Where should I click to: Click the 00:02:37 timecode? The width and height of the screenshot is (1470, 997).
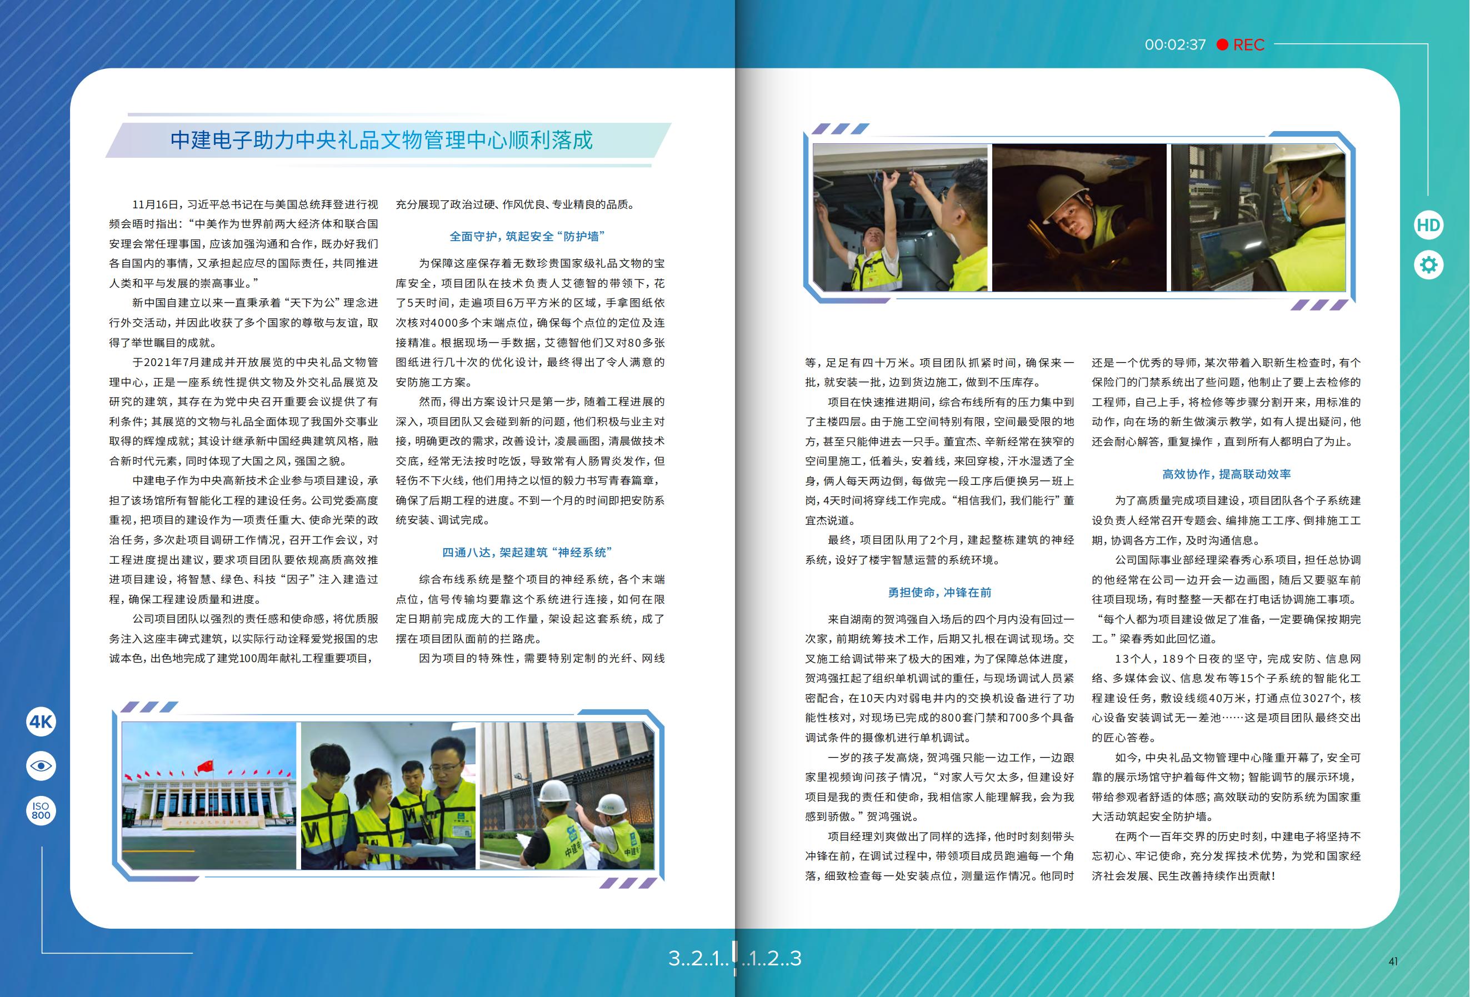[x=1174, y=45]
